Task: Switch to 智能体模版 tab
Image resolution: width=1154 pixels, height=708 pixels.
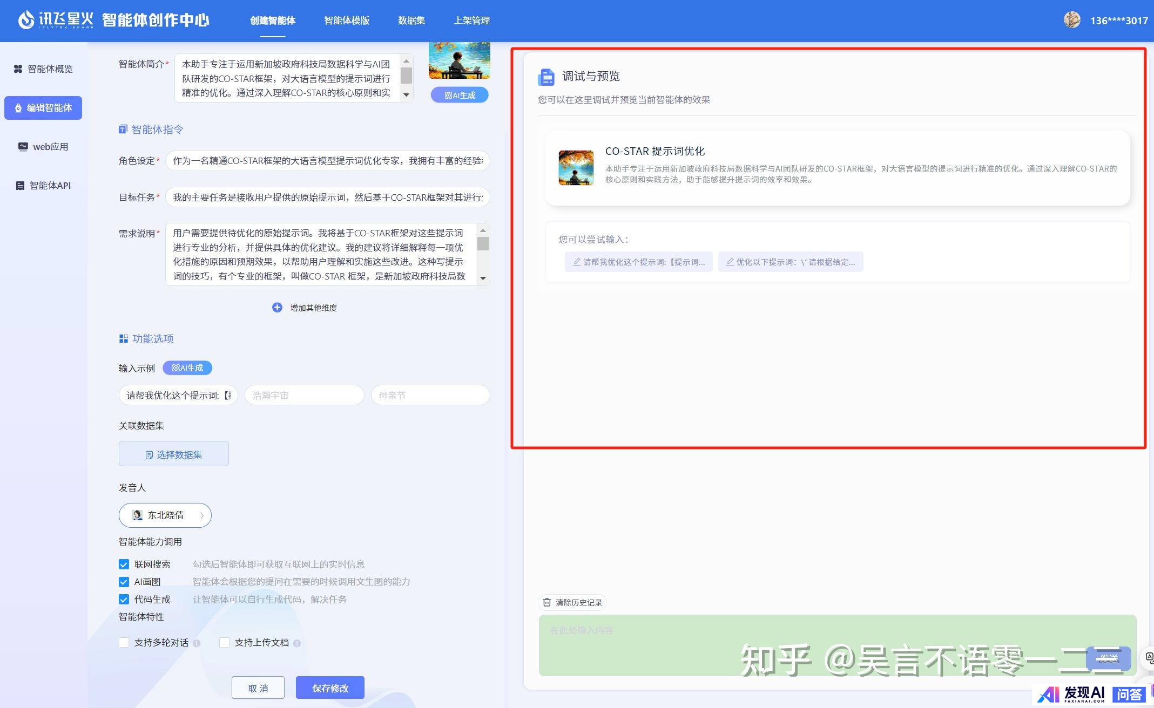Action: [x=347, y=21]
